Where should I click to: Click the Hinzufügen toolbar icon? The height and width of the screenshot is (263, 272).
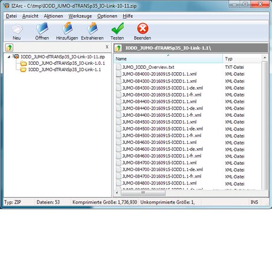[67, 28]
